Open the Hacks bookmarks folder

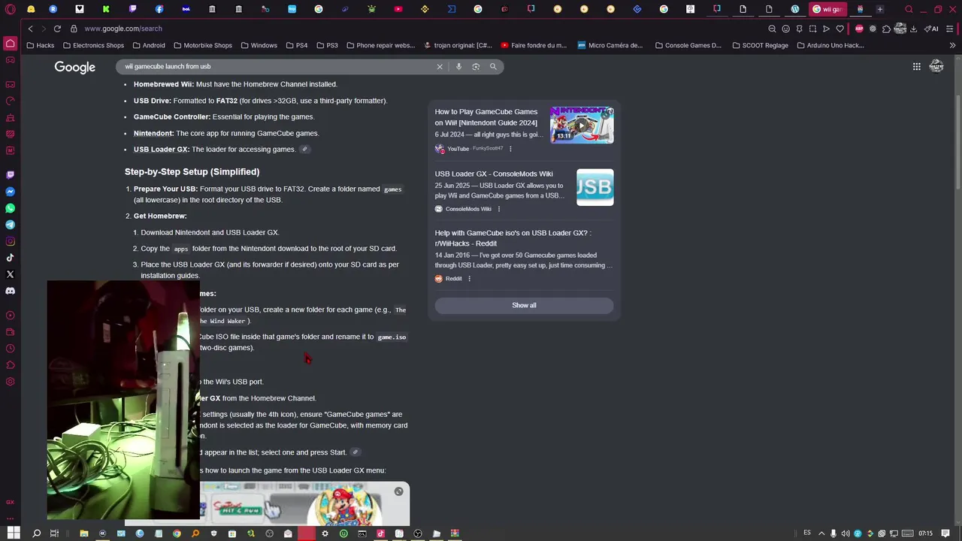click(41, 45)
